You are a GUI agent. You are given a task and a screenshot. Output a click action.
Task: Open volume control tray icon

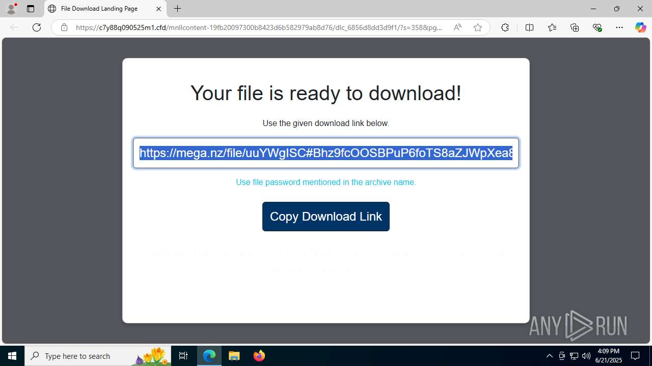point(586,356)
